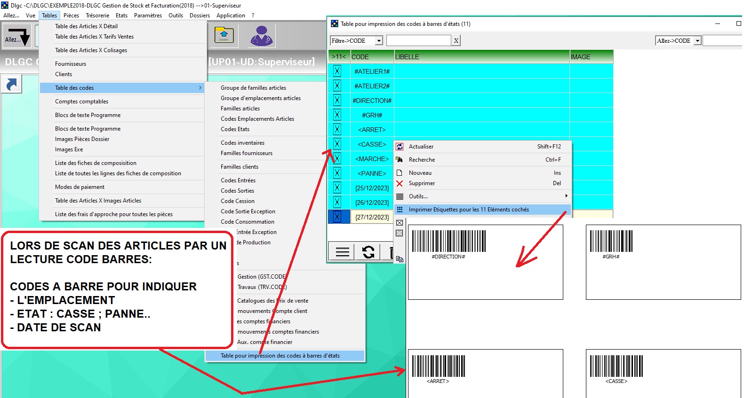This screenshot has width=744, height=398.
Task: Choose Imprimer Etiquettes pour les 11 Eléments cochés
Action: [x=482, y=210]
